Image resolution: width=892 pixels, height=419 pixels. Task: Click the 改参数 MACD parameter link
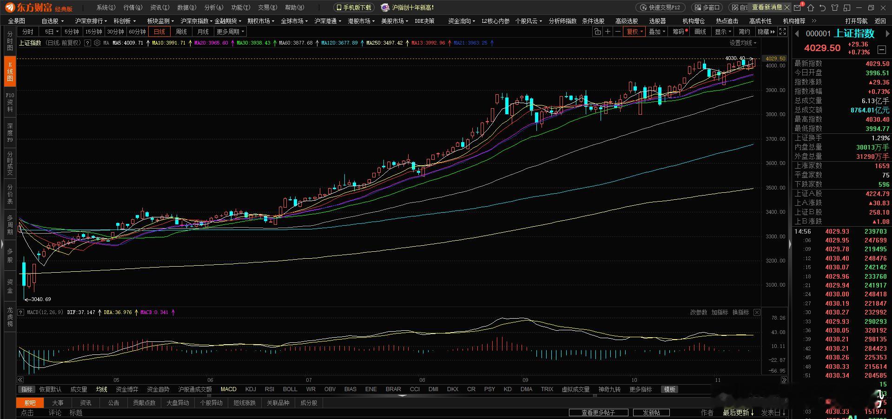[x=699, y=312]
